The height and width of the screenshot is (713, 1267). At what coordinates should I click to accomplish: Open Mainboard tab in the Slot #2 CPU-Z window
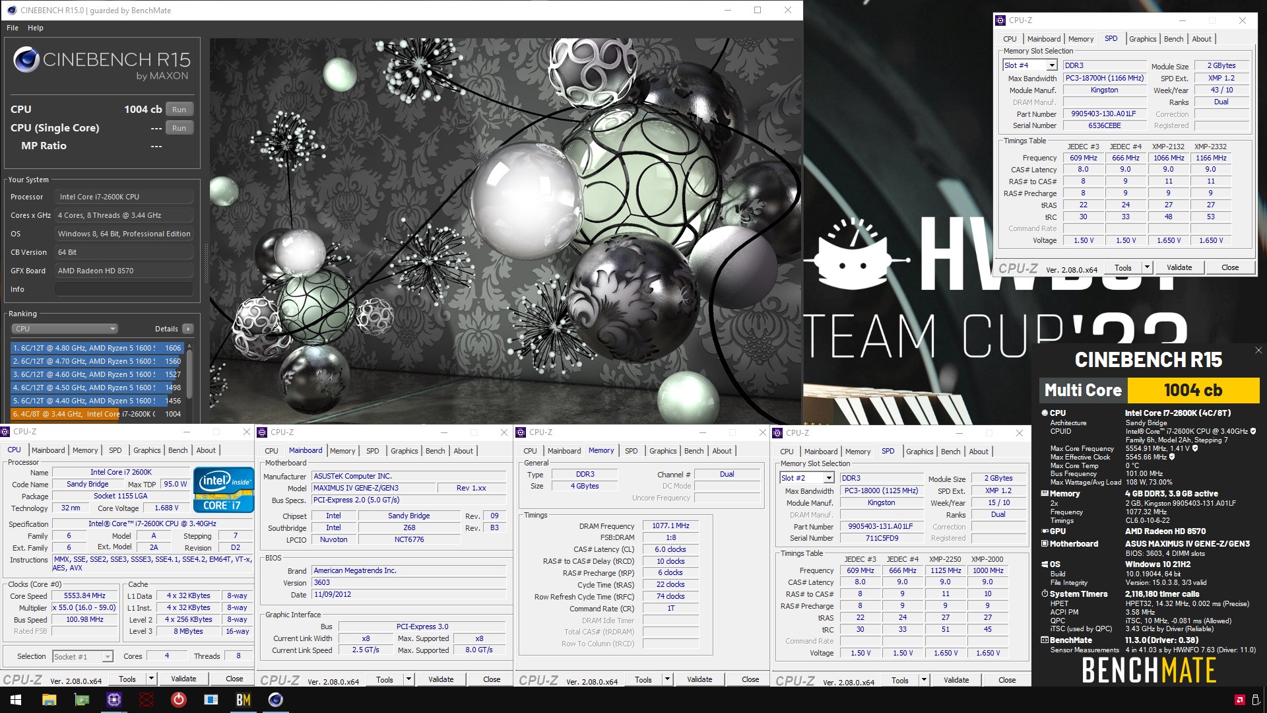tap(821, 452)
